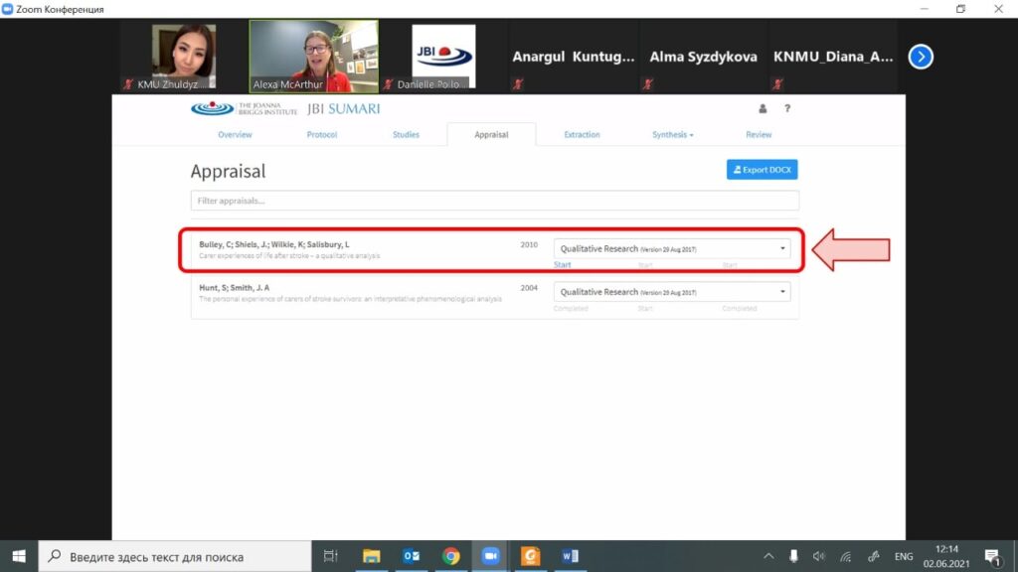Expand the Qualitative Research dropdown for Bulley study
The height and width of the screenshot is (572, 1018).
(672, 249)
